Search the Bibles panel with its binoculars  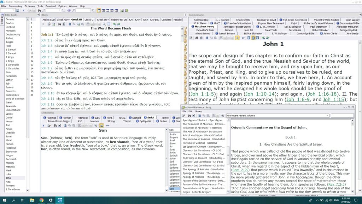(59, 24)
